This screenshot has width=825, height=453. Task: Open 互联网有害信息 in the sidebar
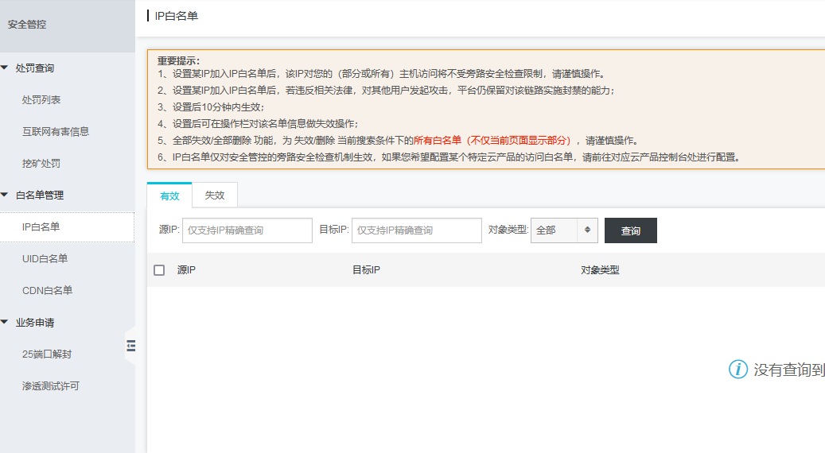tap(55, 131)
